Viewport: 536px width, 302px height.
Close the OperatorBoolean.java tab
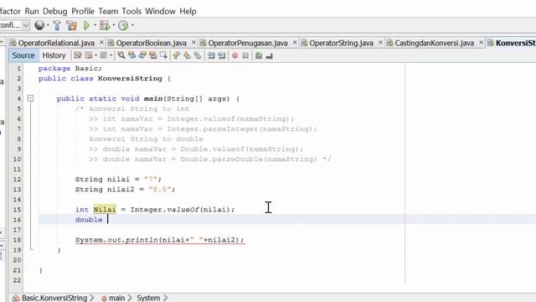tap(193, 43)
